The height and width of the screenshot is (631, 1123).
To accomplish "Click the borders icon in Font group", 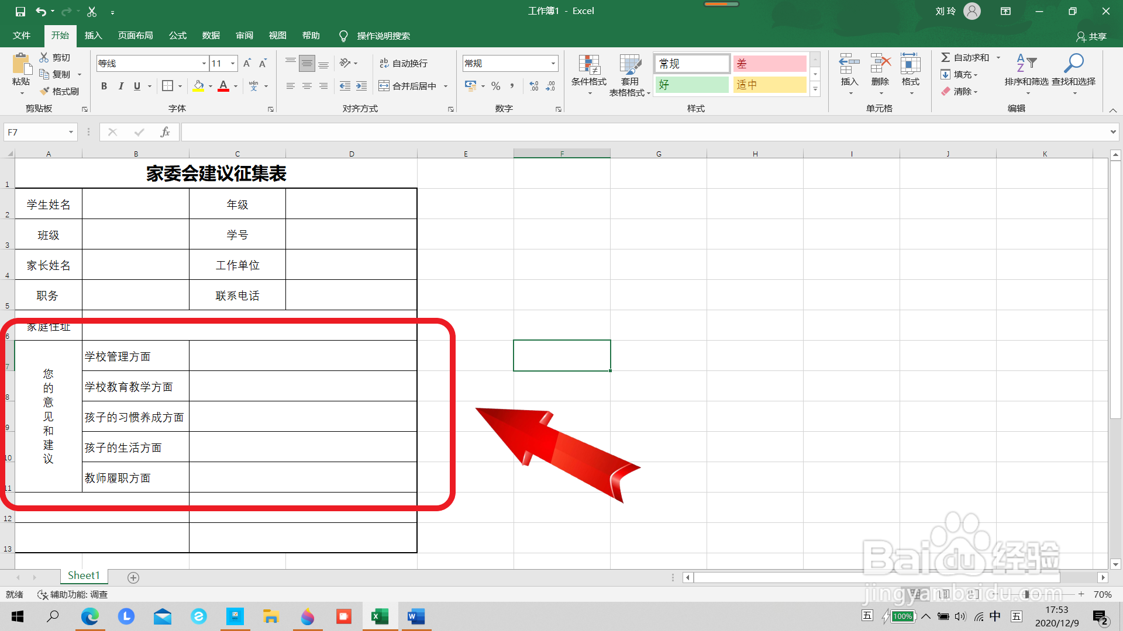I will tap(167, 86).
